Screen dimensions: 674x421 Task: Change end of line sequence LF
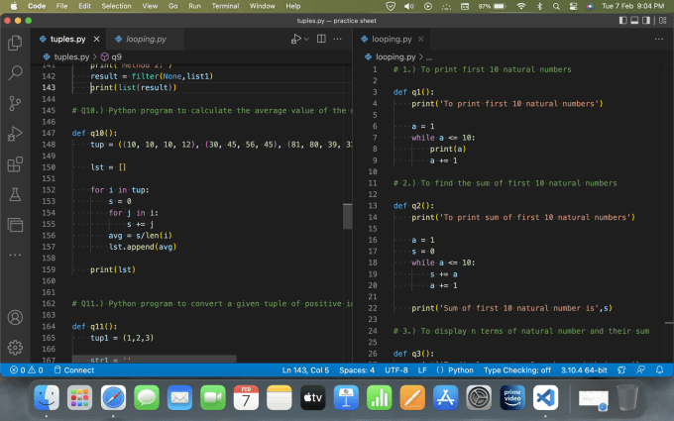tap(422, 369)
